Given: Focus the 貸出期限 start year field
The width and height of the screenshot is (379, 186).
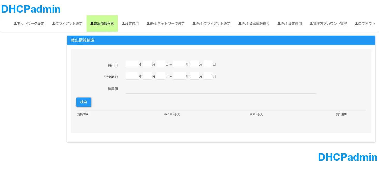Looking at the screenshot, I should point(132,76).
